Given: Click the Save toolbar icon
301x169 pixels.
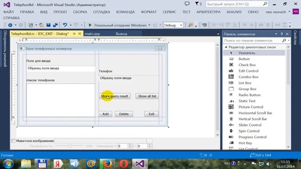Looking at the screenshot, I should pos(48,25).
